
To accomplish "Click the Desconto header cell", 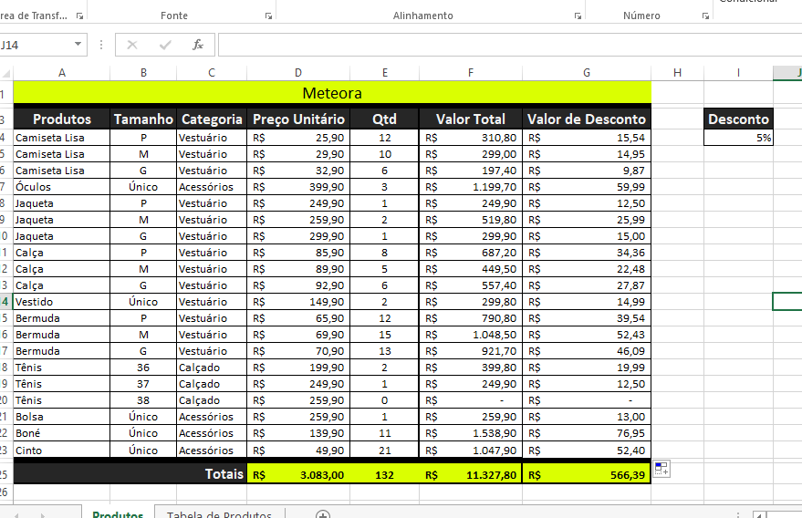I will click(738, 119).
